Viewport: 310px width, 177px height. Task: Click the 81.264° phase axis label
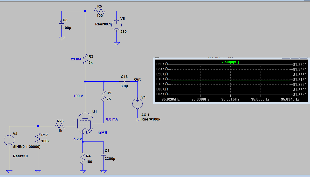300,95
